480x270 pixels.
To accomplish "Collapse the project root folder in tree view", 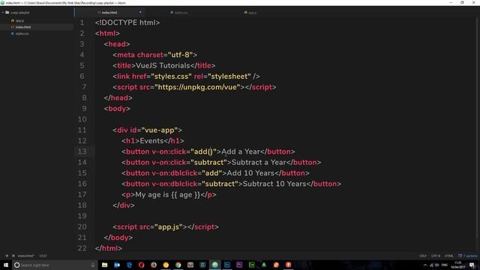I will pos(3,13).
